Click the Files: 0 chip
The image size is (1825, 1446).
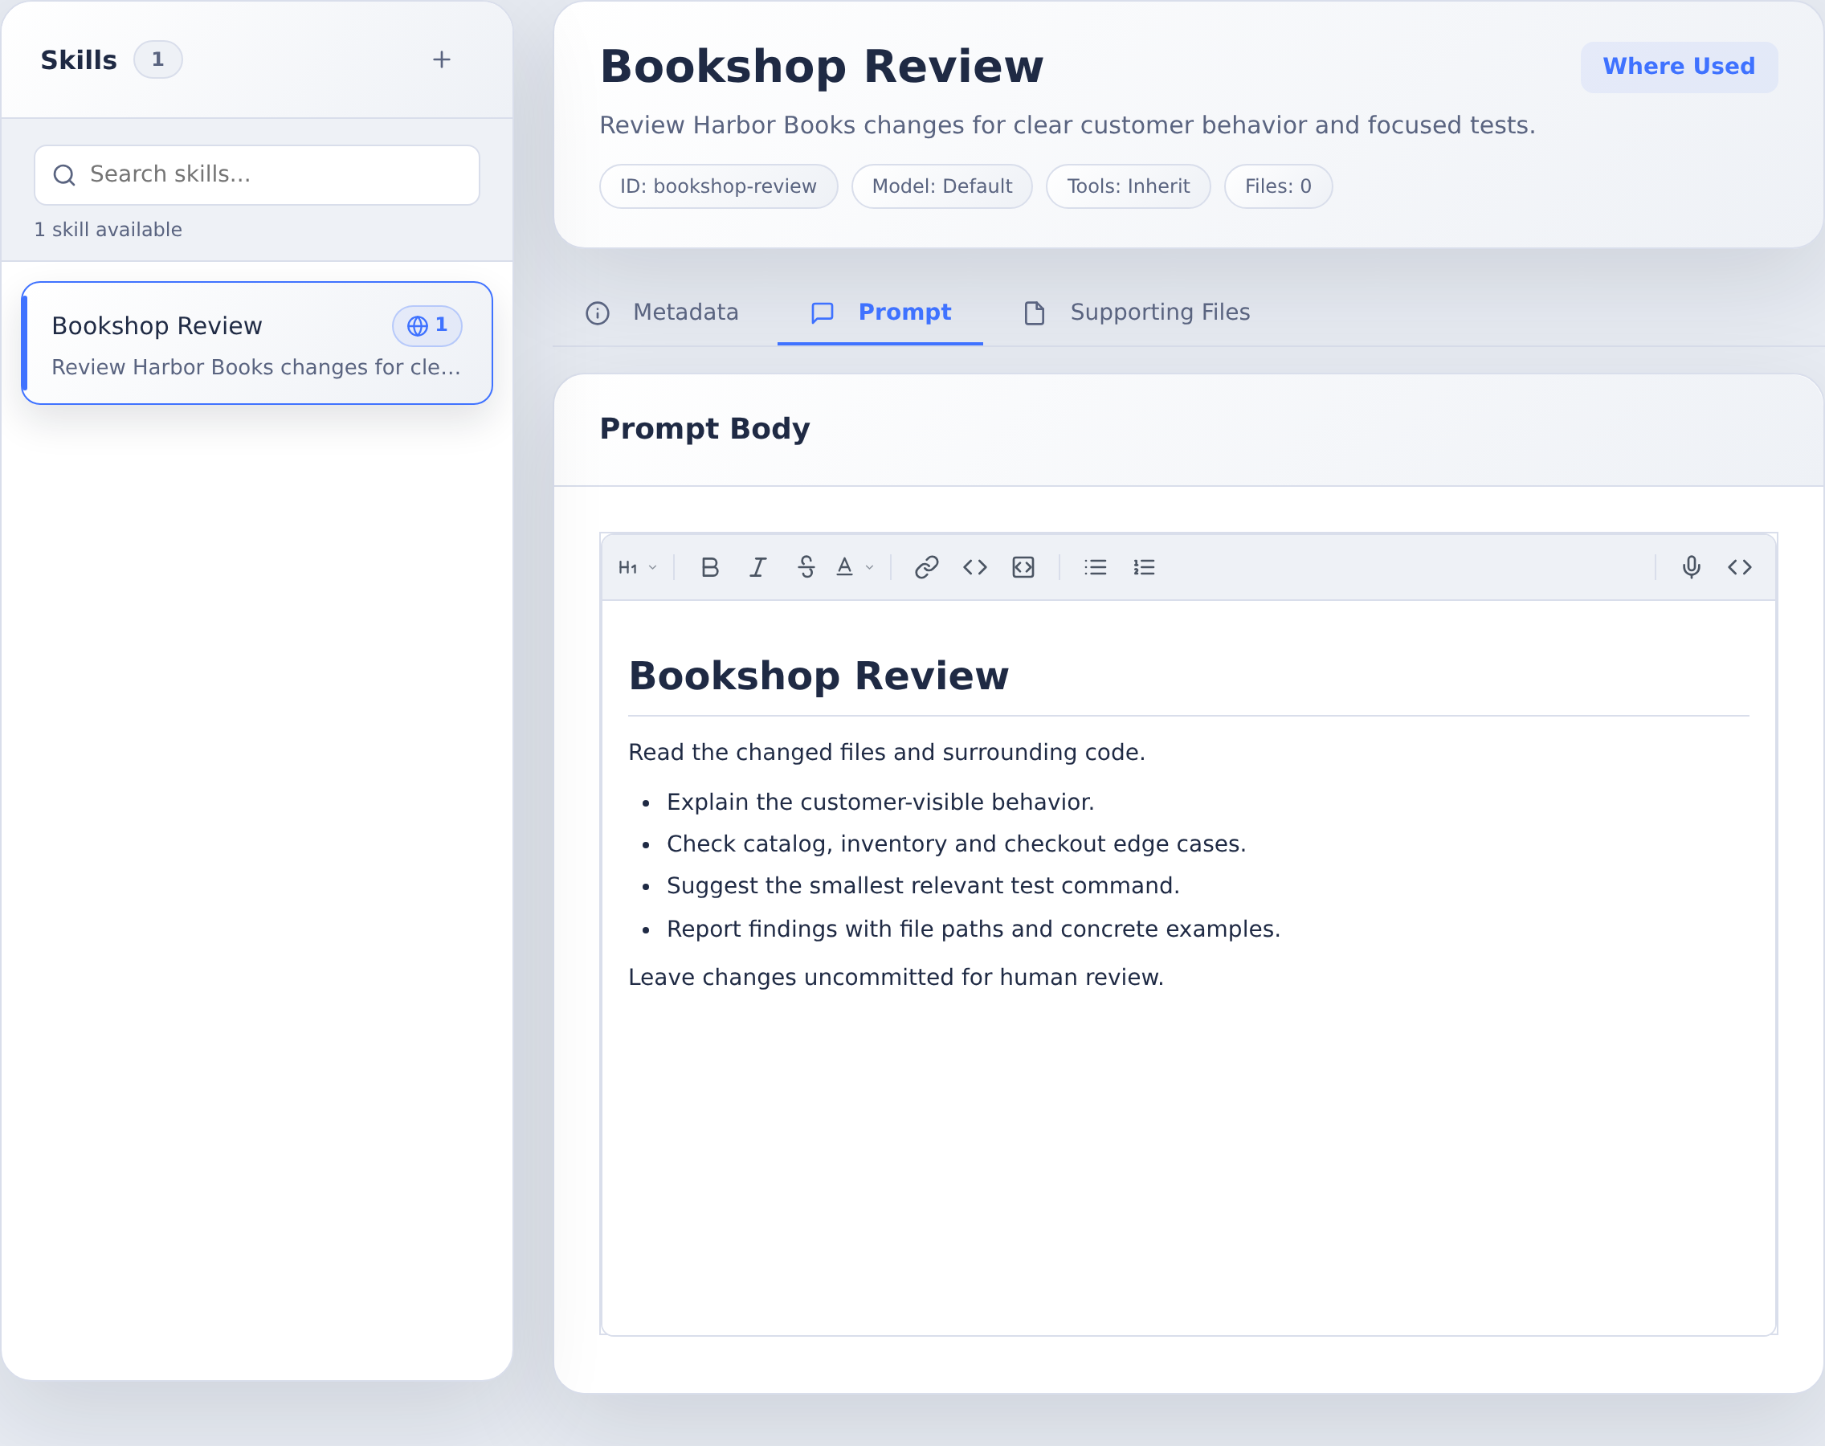click(x=1278, y=186)
